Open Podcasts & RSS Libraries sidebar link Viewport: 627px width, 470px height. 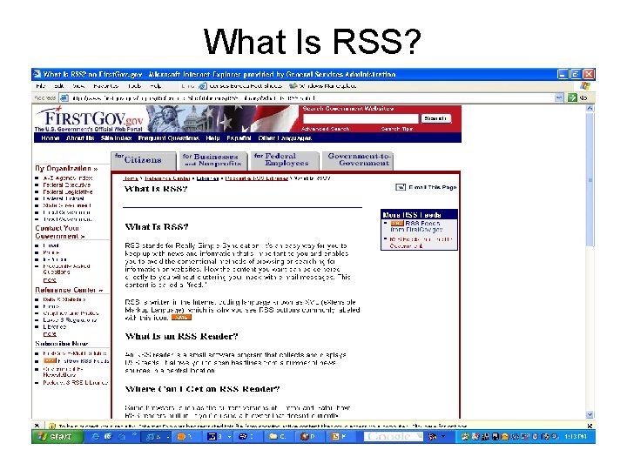[x=76, y=383]
